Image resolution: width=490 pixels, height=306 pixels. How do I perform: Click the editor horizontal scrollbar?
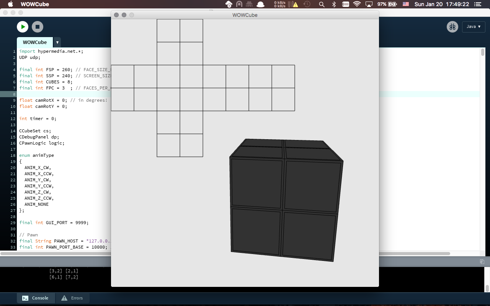(225, 253)
